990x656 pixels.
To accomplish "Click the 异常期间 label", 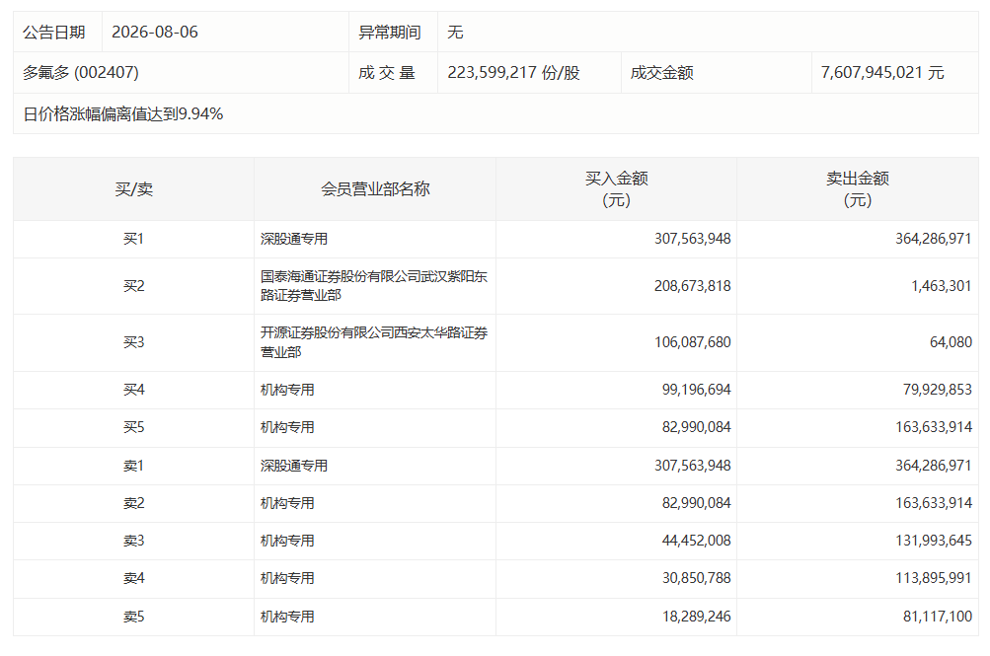I will point(390,33).
